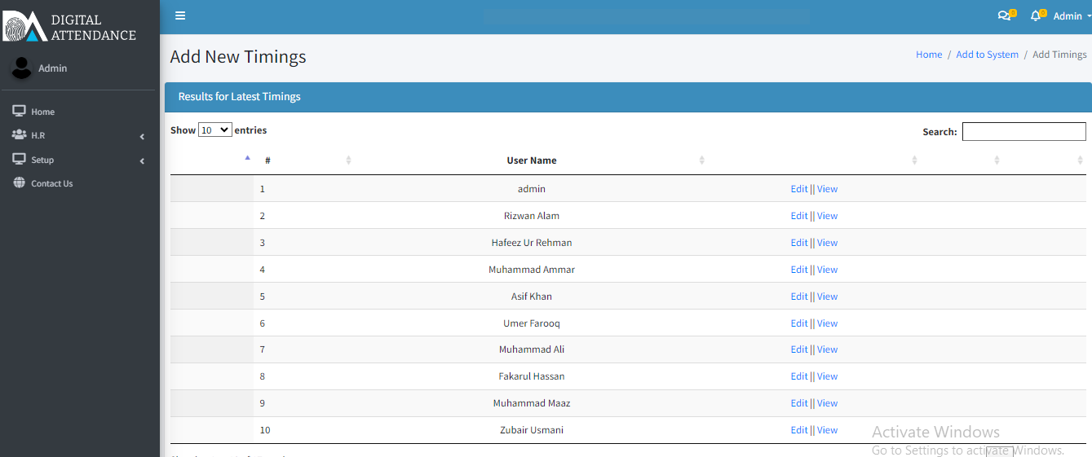Edit timings for Fakarul Hassan
Viewport: 1092px width, 457px height.
798,376
